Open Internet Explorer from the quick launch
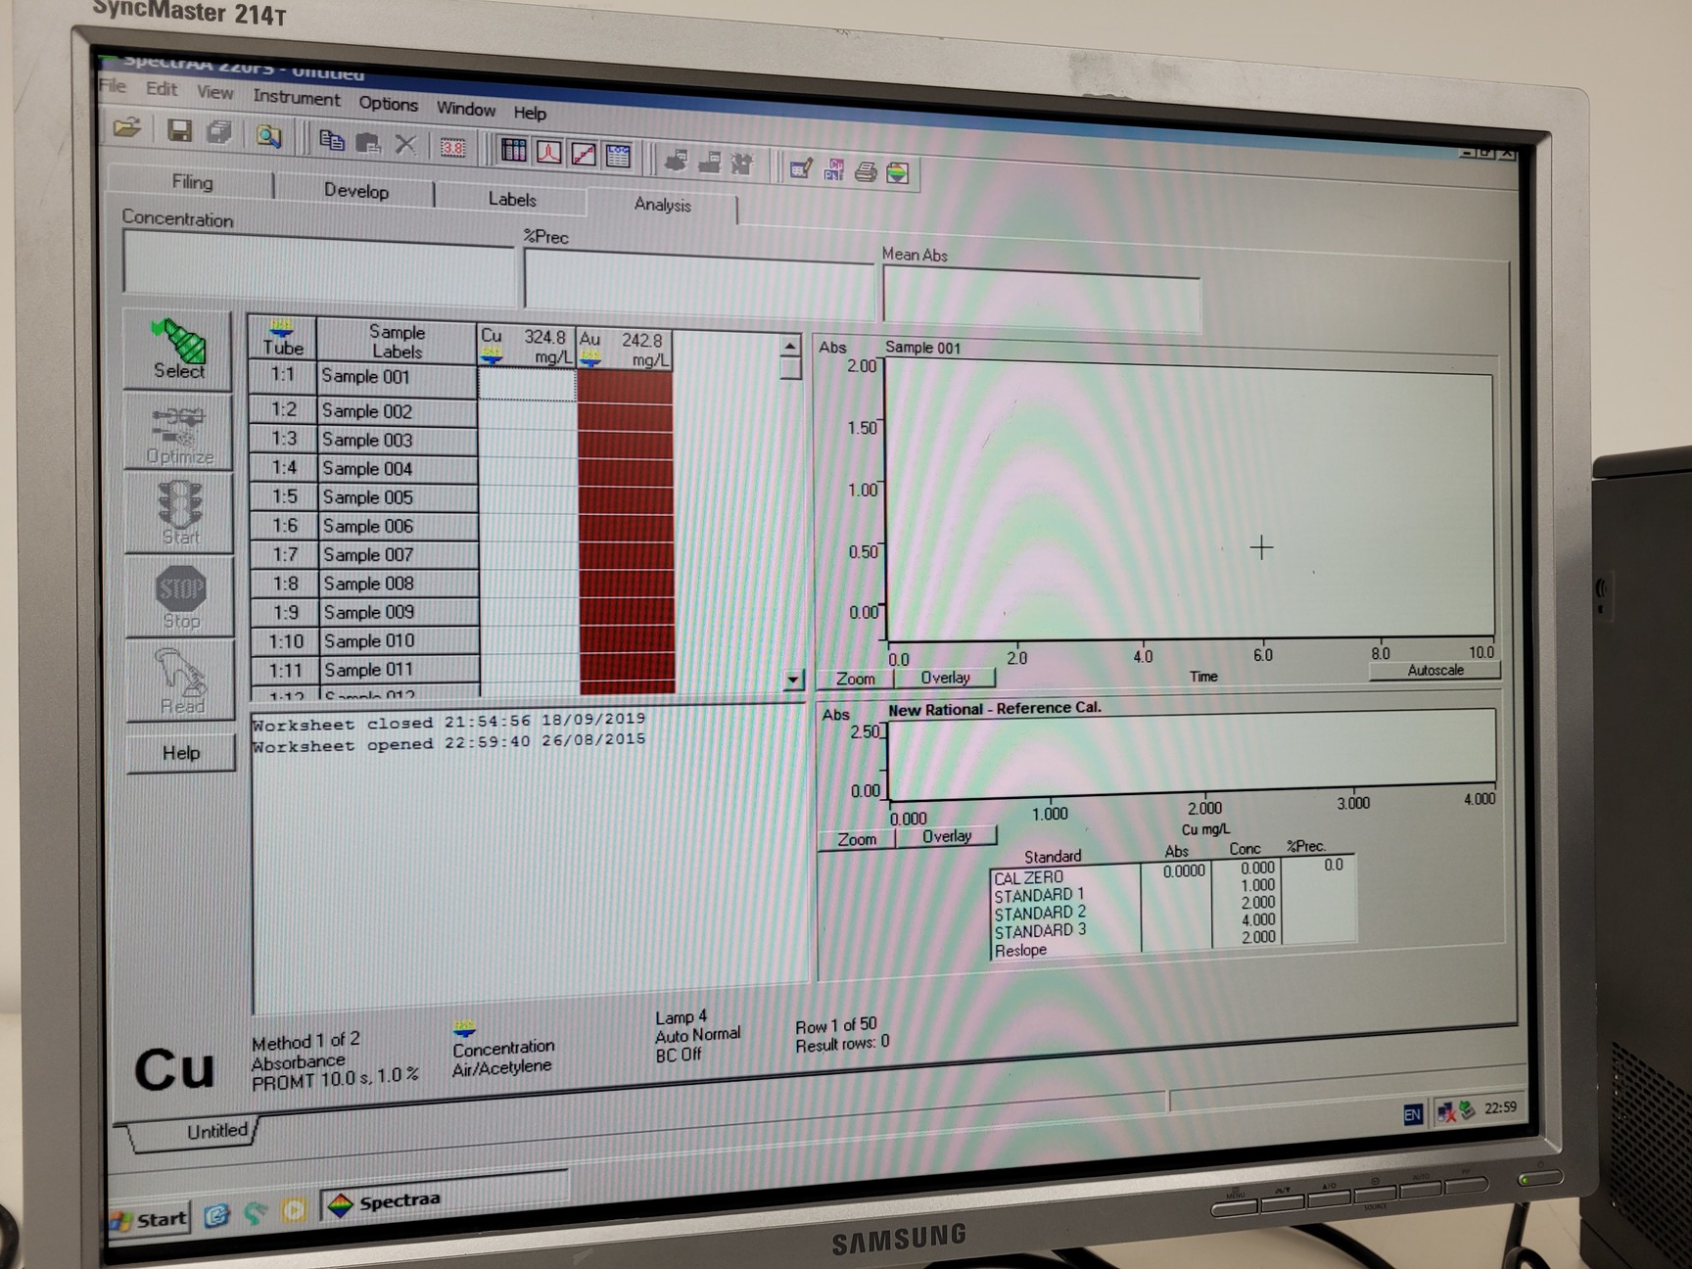The image size is (1692, 1269). coord(216,1215)
